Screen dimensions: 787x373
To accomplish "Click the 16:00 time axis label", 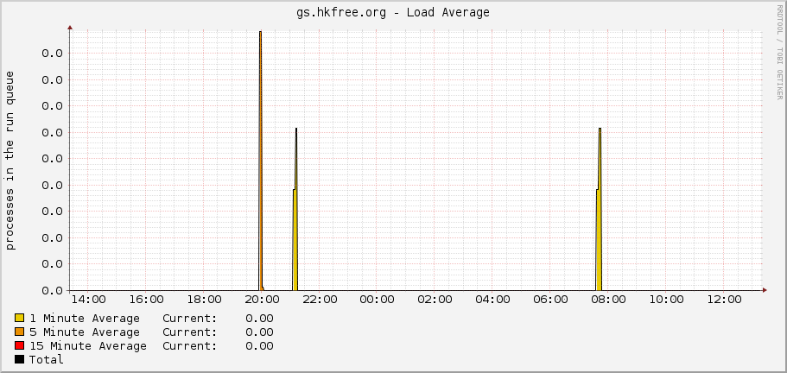I will coord(146,300).
